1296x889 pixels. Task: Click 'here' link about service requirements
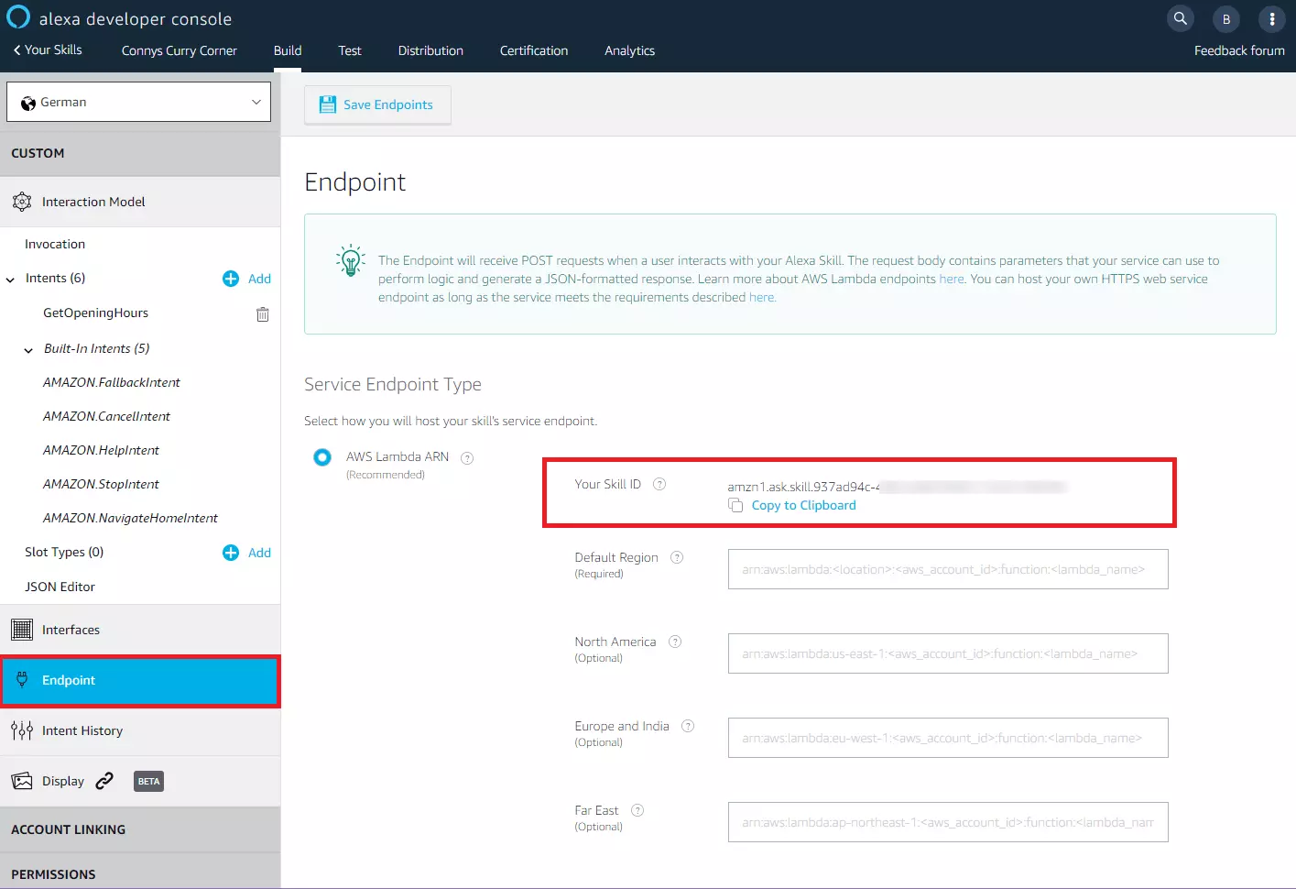click(x=762, y=297)
